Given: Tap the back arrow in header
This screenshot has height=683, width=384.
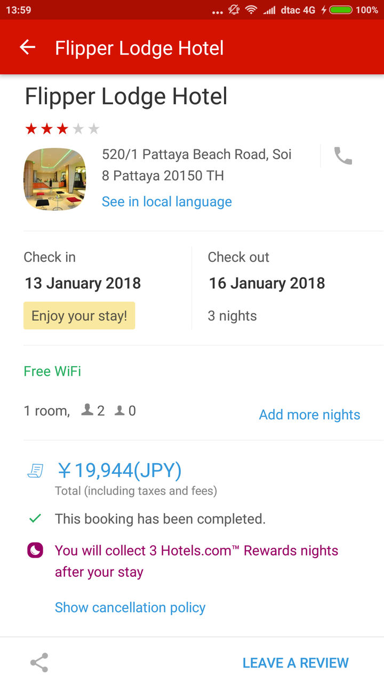Looking at the screenshot, I should (x=27, y=47).
